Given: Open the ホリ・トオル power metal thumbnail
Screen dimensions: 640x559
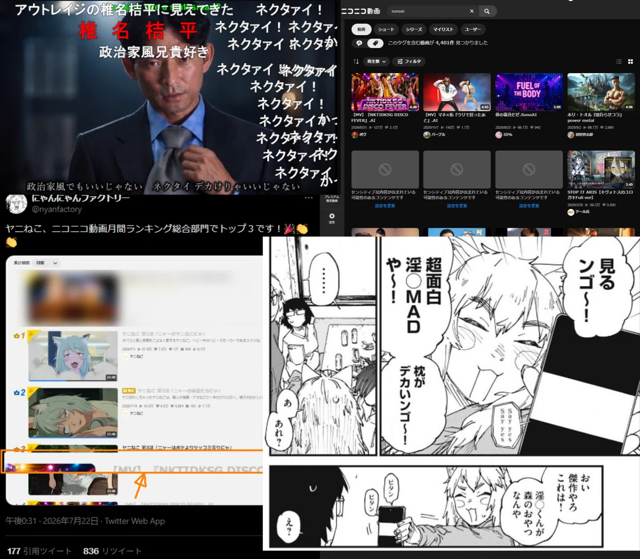Looking at the screenshot, I should coord(601,92).
